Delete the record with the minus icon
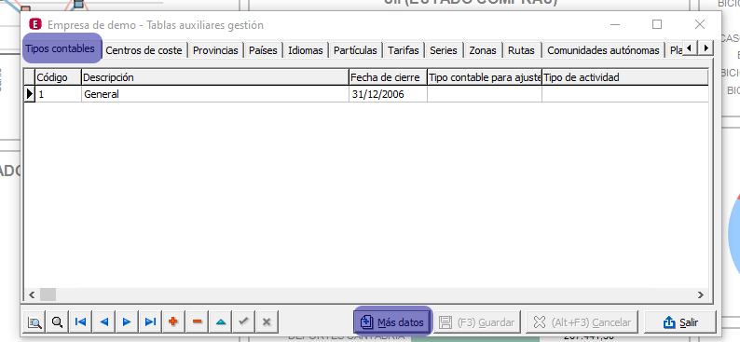The height and width of the screenshot is (342, 740). pyautogui.click(x=197, y=322)
